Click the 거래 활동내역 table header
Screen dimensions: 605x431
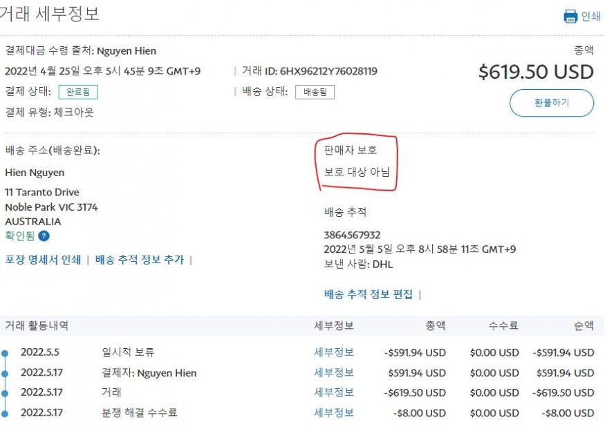(x=37, y=325)
